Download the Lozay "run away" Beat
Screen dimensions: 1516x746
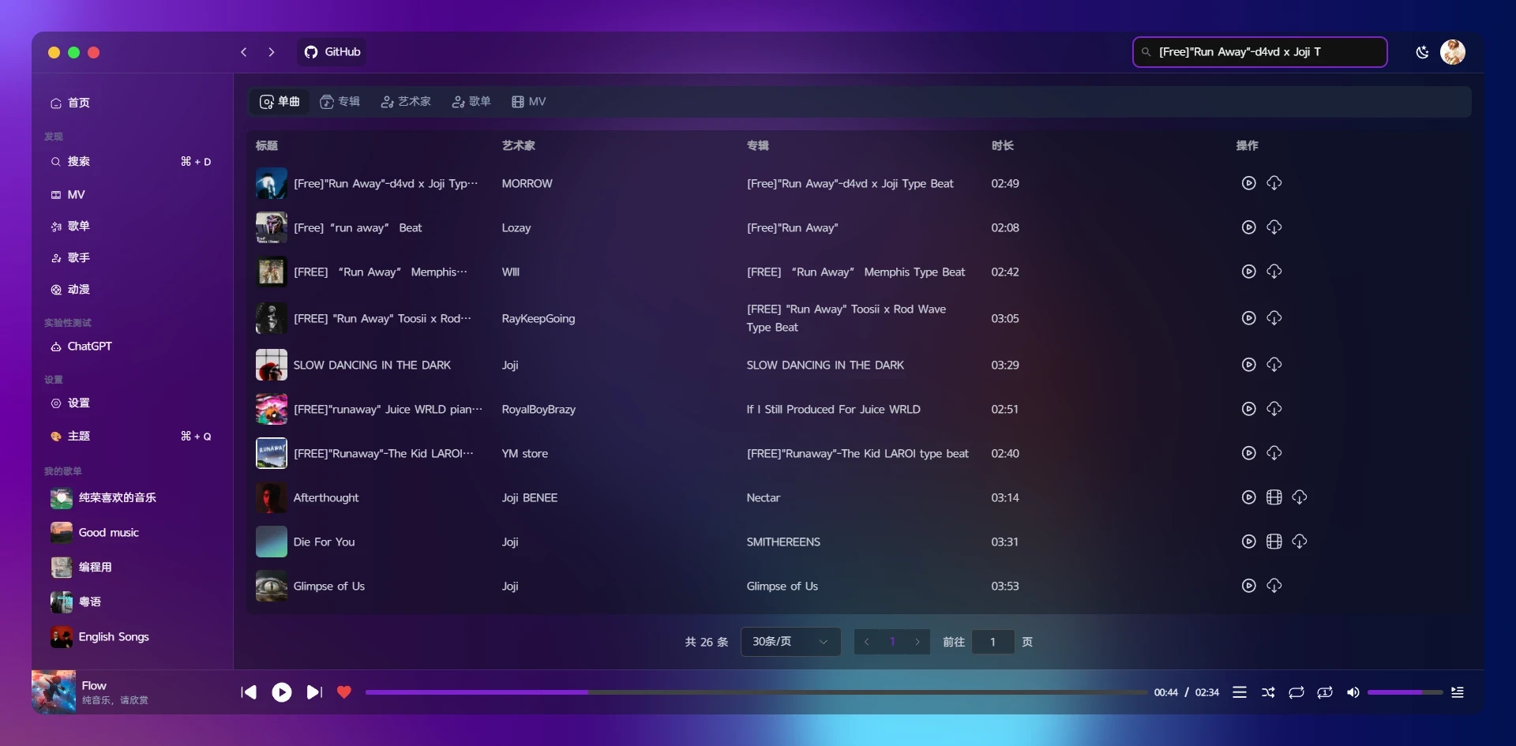click(1274, 227)
